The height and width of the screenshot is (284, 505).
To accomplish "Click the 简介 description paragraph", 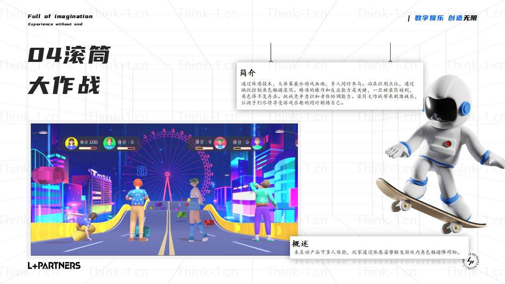I will tap(329, 93).
